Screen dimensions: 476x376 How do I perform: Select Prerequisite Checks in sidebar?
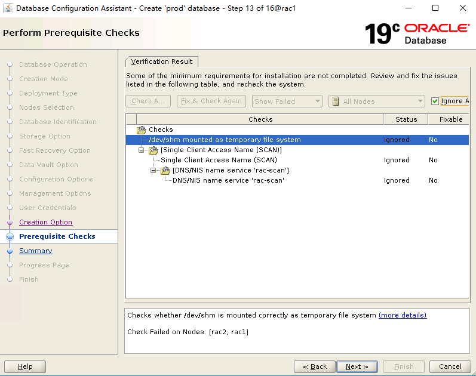coord(57,236)
